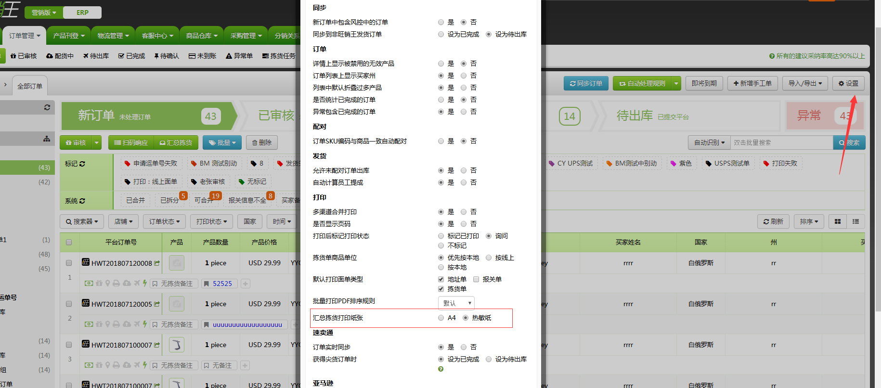The width and height of the screenshot is (881, 388).
Task: Click the 汇总拣货 button
Action: 176,142
